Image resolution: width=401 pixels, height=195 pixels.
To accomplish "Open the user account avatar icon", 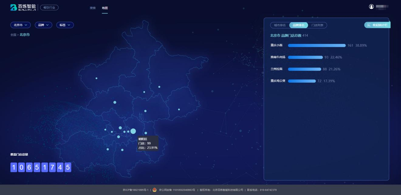I will point(371,7).
